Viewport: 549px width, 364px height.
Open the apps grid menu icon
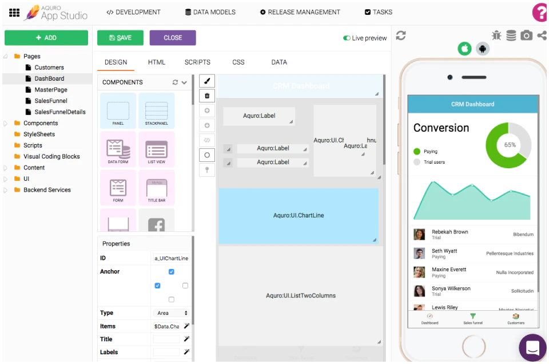tap(14, 13)
